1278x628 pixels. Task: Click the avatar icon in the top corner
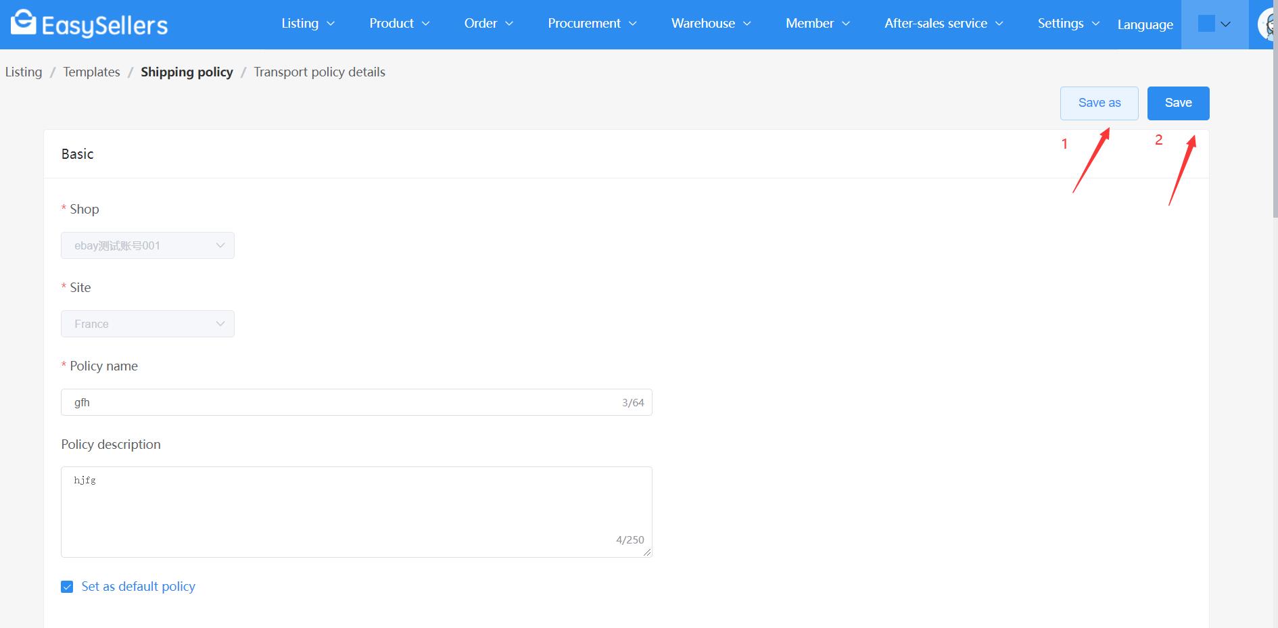point(1267,24)
